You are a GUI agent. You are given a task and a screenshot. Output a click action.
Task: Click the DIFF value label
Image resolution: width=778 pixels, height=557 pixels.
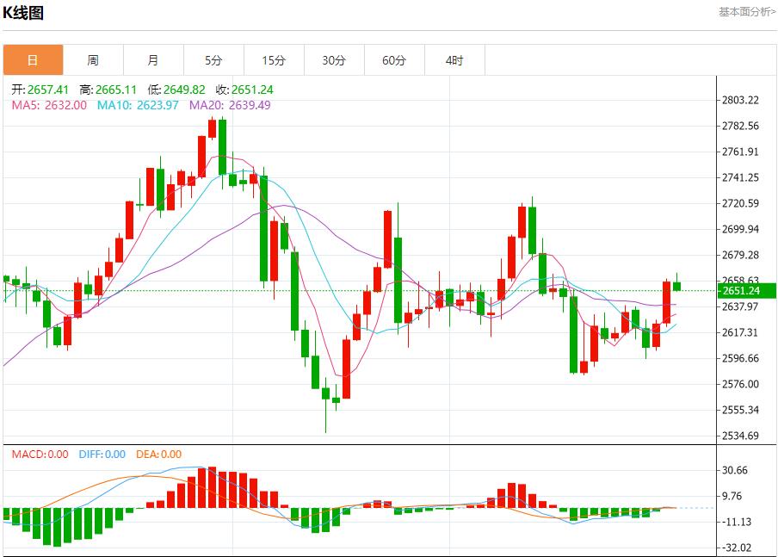[x=102, y=454]
